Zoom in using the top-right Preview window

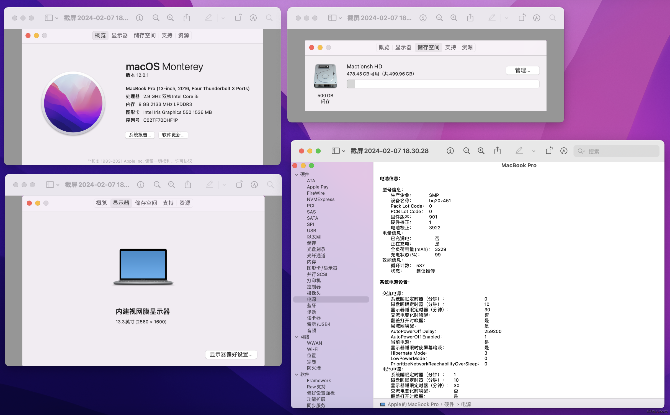(x=454, y=18)
